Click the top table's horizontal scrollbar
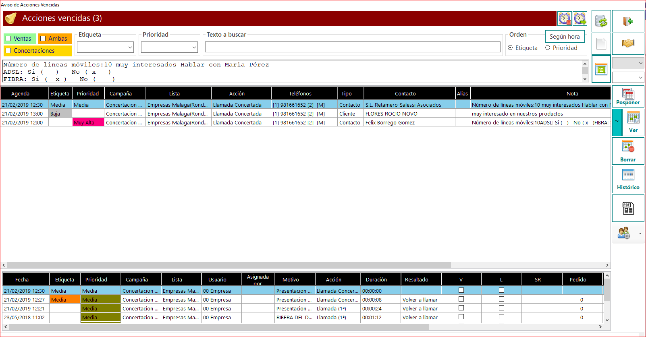The image size is (646, 337). tap(229, 265)
